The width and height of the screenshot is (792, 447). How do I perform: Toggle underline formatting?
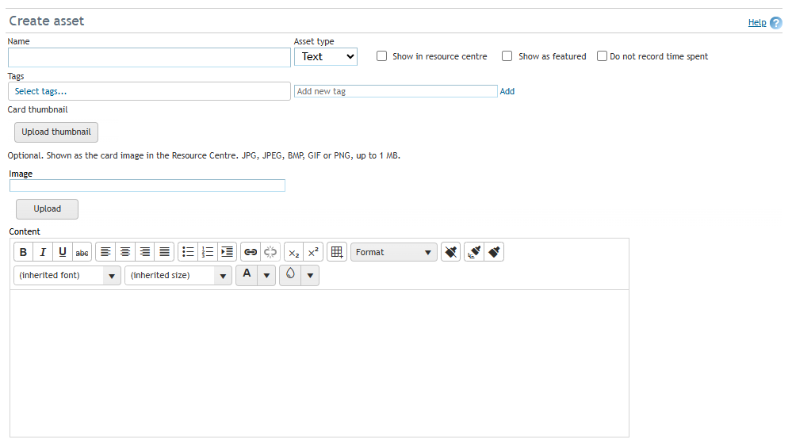(63, 252)
